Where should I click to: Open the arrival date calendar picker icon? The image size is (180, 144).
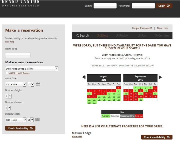click(x=38, y=84)
